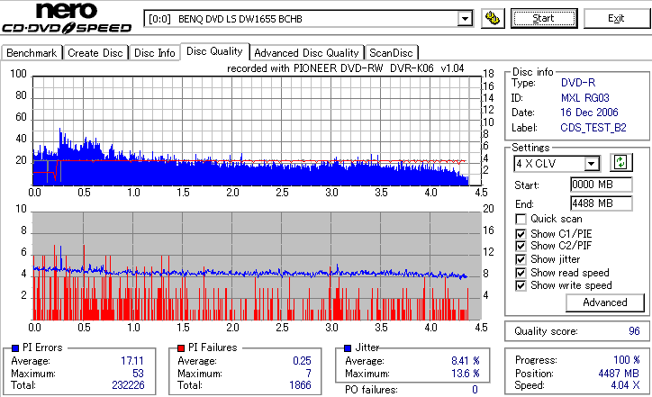Click the blue PI Errors legend square
The height and width of the screenshot is (397, 652).
coord(15,348)
